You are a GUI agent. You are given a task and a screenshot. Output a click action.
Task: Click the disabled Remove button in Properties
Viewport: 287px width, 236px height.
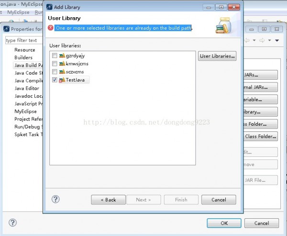[x=261, y=165]
